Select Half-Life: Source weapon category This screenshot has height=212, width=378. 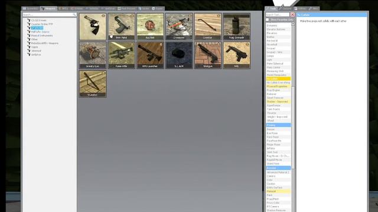pos(40,32)
